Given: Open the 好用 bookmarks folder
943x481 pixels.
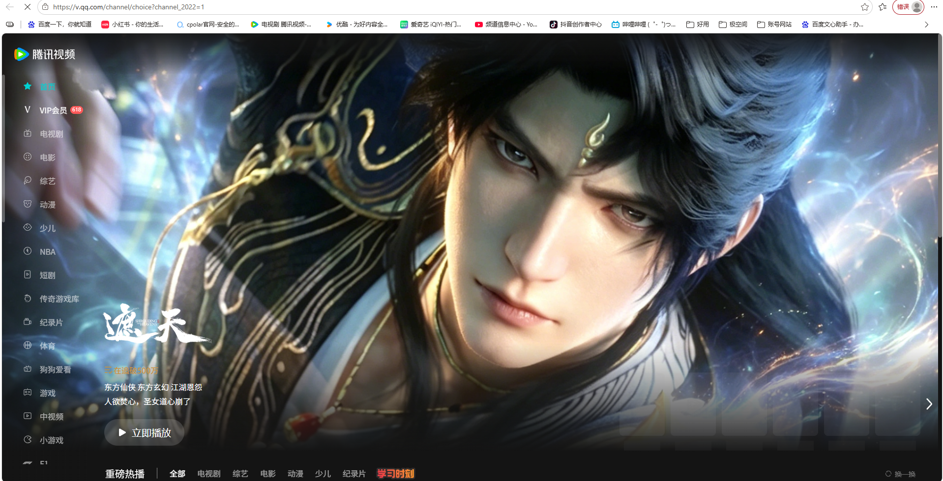Looking at the screenshot, I should (698, 25).
